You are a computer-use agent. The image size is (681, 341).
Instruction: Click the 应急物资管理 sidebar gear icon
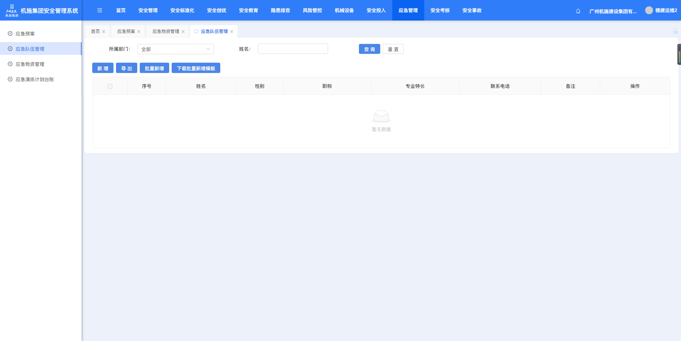click(x=10, y=64)
